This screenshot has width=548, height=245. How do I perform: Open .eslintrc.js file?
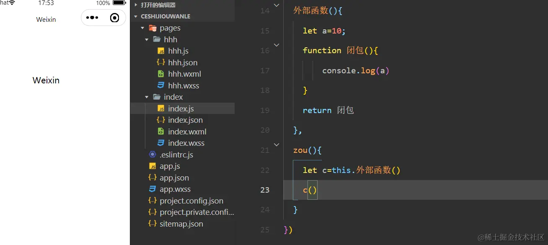click(176, 155)
